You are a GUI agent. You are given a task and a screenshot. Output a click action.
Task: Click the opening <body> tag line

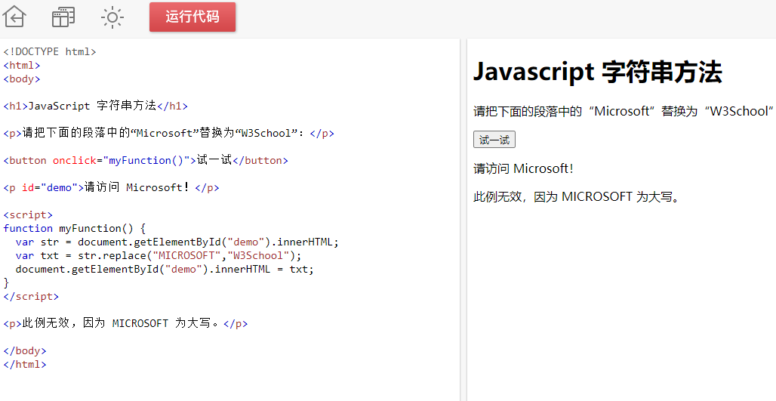(21, 79)
